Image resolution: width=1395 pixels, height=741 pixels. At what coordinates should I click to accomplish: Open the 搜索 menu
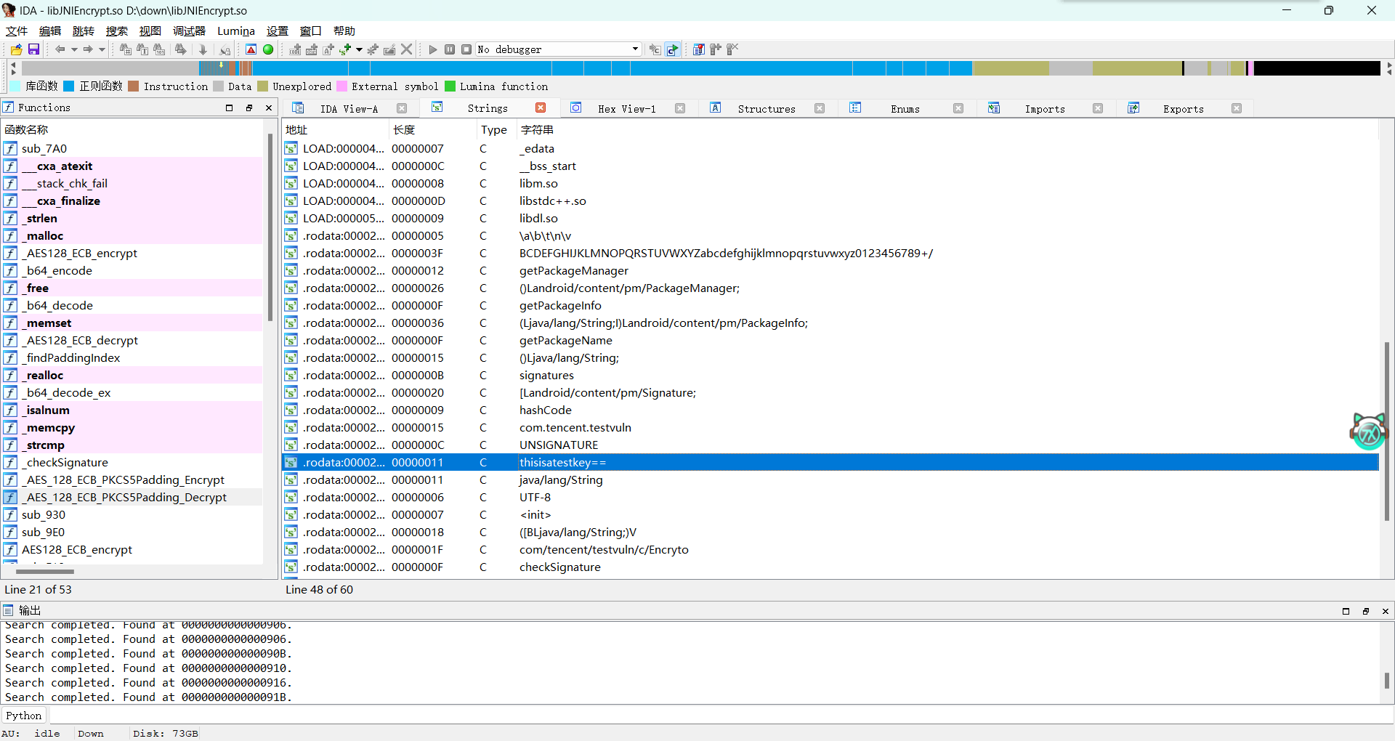click(x=117, y=31)
